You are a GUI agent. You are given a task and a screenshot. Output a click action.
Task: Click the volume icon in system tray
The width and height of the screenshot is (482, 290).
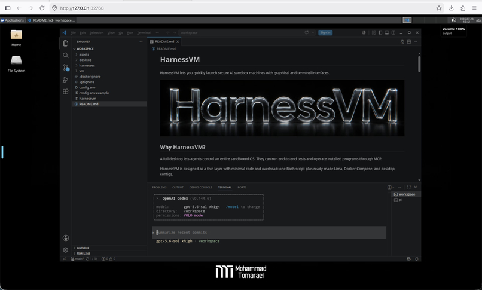(x=453, y=20)
